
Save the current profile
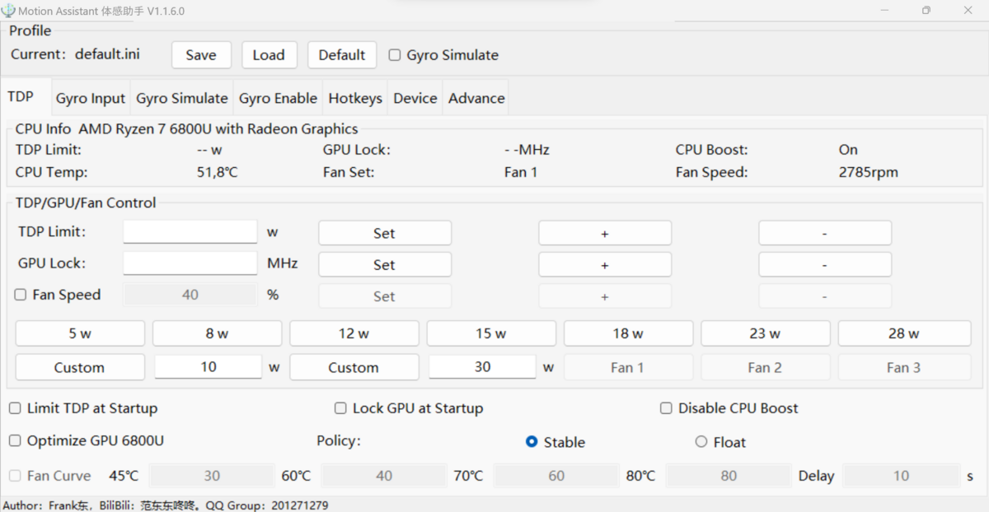pos(201,55)
